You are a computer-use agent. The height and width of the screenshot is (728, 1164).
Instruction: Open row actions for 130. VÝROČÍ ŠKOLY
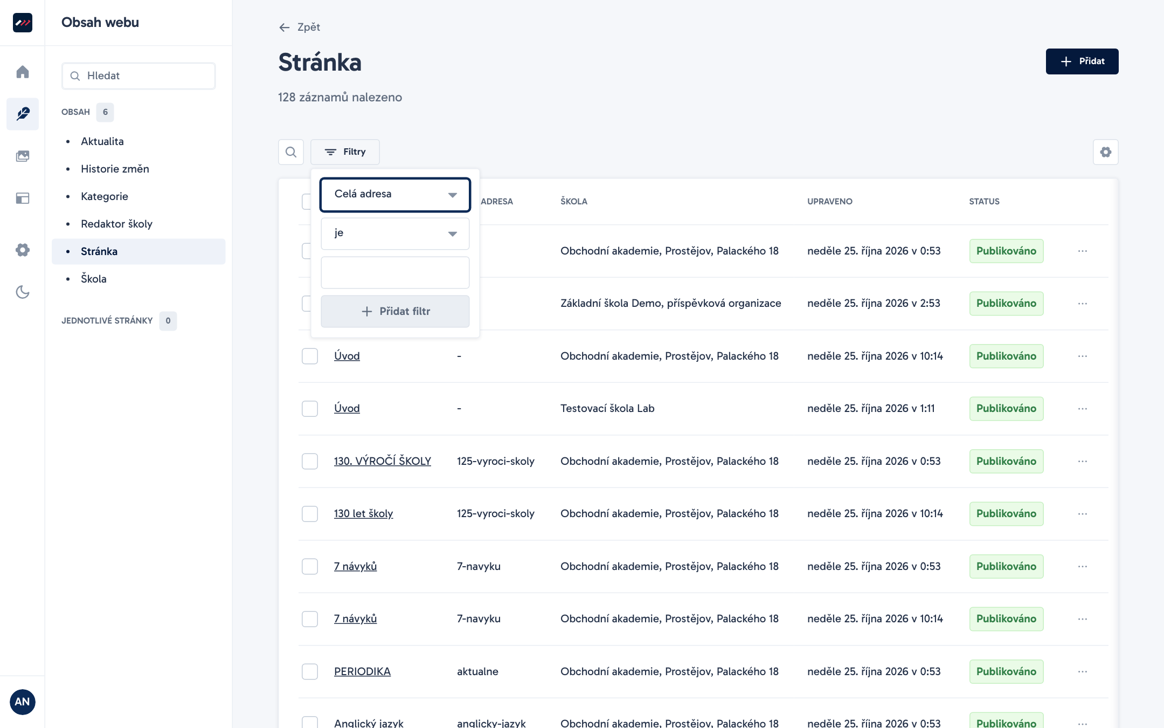pos(1083,461)
